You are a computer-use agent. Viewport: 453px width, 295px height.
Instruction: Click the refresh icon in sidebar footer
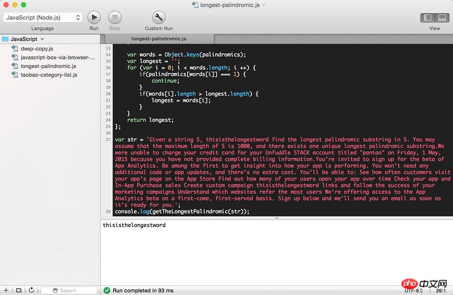pos(31,290)
